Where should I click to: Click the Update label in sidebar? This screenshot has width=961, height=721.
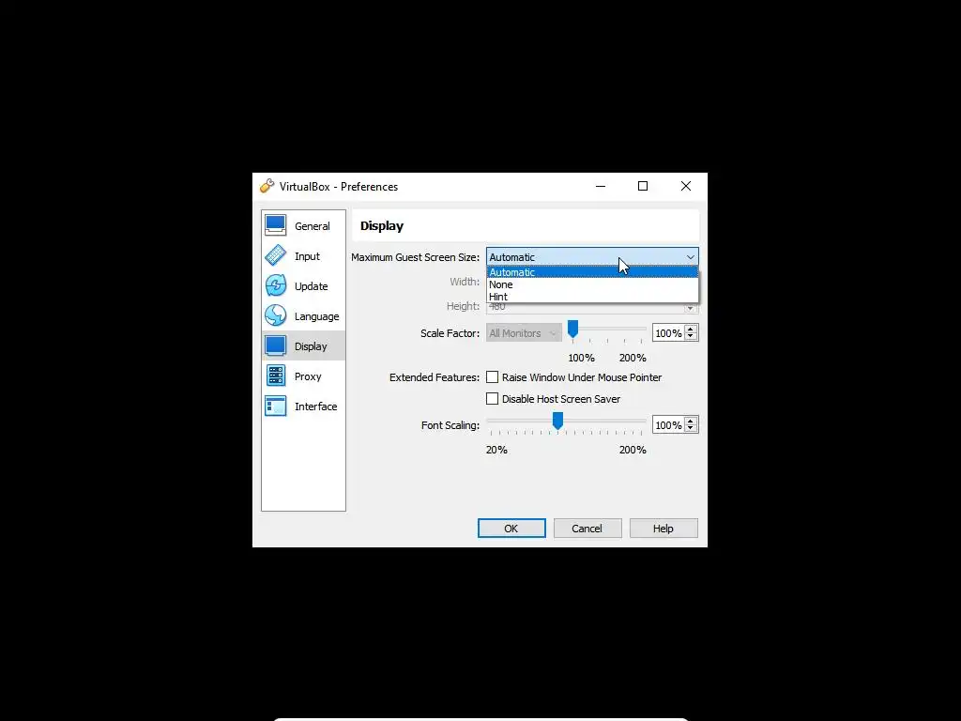pyautogui.click(x=311, y=286)
